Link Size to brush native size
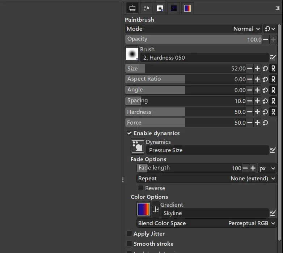Screen dimensions: 283x253 pyautogui.click(x=273, y=68)
